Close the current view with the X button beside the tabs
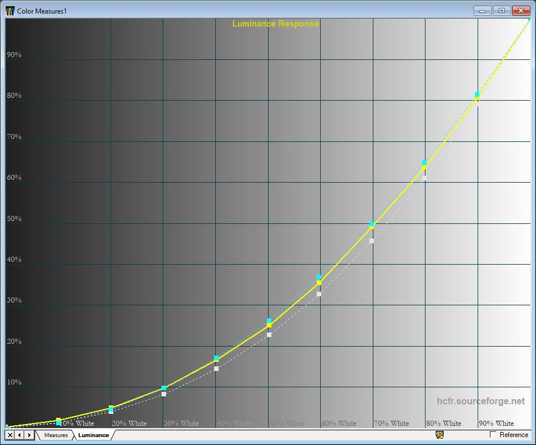Viewport: 536px width, 445px height. [10, 435]
